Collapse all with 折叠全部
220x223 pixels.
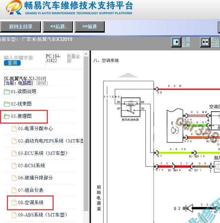click(73, 58)
